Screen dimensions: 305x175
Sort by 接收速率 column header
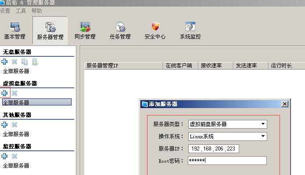tap(216, 66)
